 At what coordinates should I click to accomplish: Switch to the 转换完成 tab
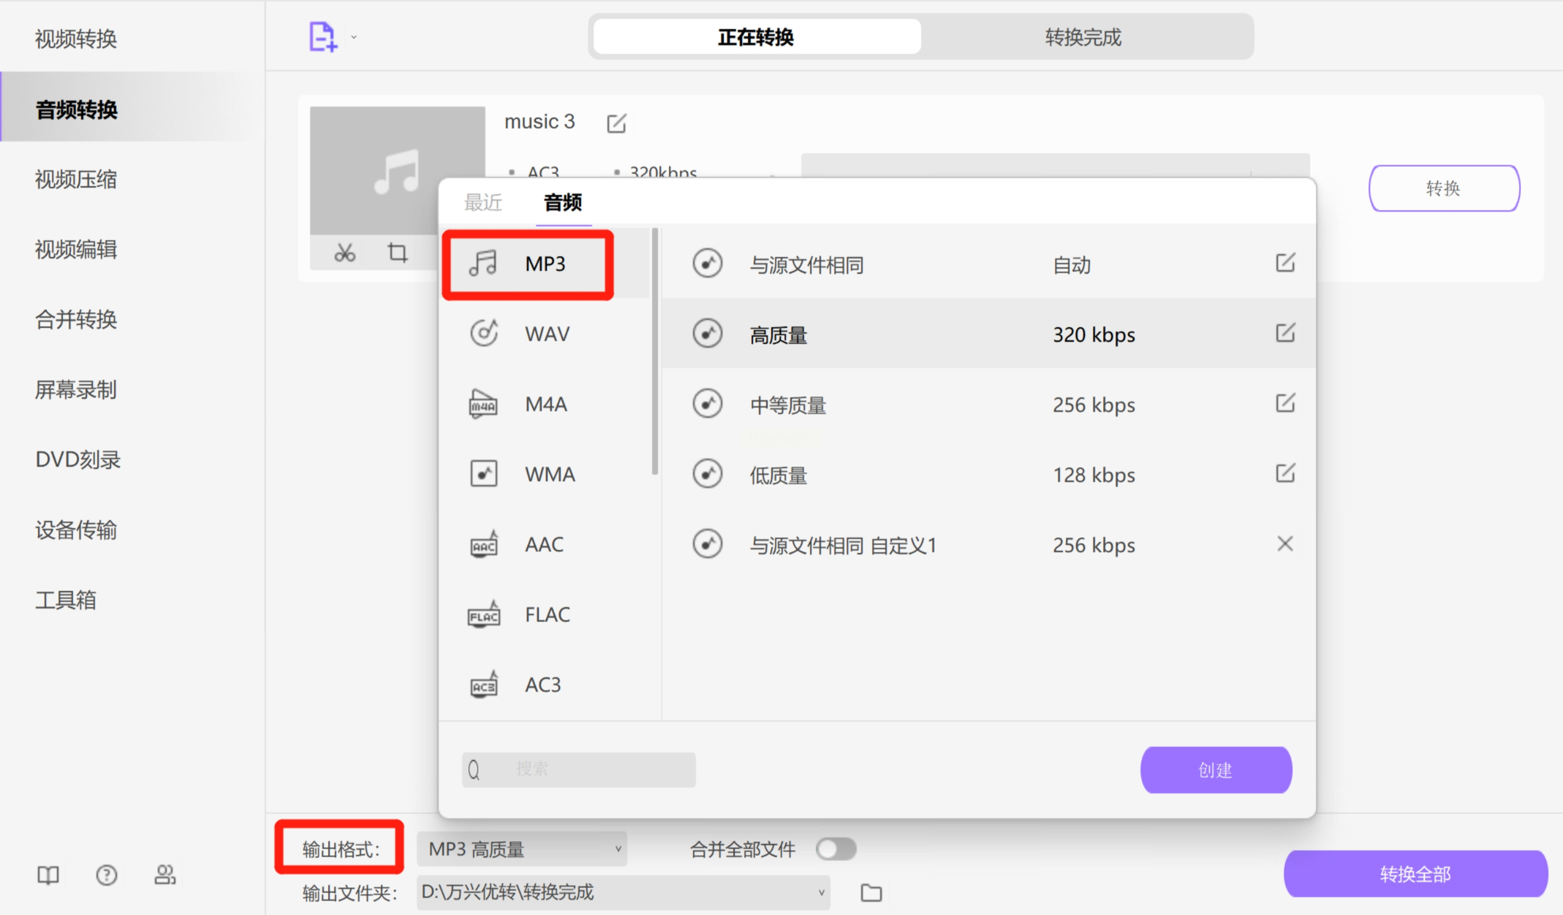[1083, 37]
